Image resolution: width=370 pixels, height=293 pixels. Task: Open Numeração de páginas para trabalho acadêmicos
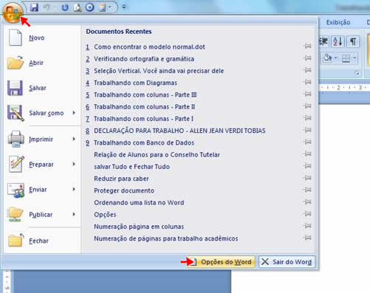point(166,238)
